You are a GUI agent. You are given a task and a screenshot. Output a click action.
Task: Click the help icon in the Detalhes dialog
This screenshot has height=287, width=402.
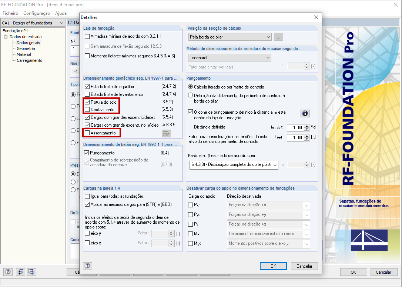pyautogui.click(x=87, y=266)
